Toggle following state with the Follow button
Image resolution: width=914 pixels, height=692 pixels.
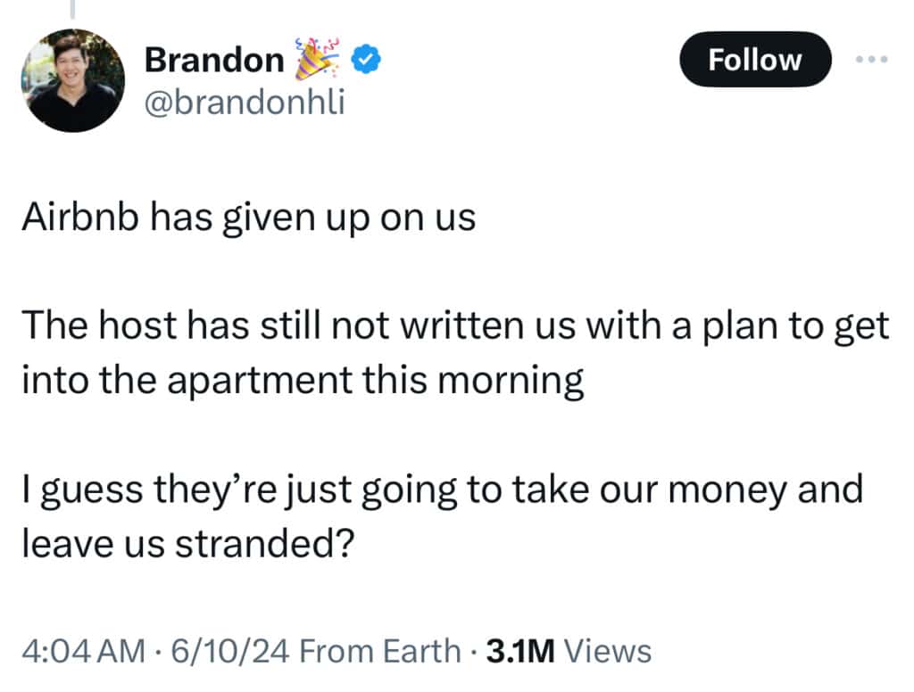click(x=755, y=60)
